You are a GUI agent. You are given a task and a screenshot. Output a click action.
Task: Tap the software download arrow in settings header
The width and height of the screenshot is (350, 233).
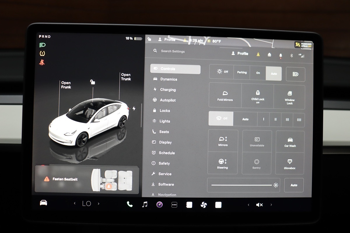click(x=258, y=54)
